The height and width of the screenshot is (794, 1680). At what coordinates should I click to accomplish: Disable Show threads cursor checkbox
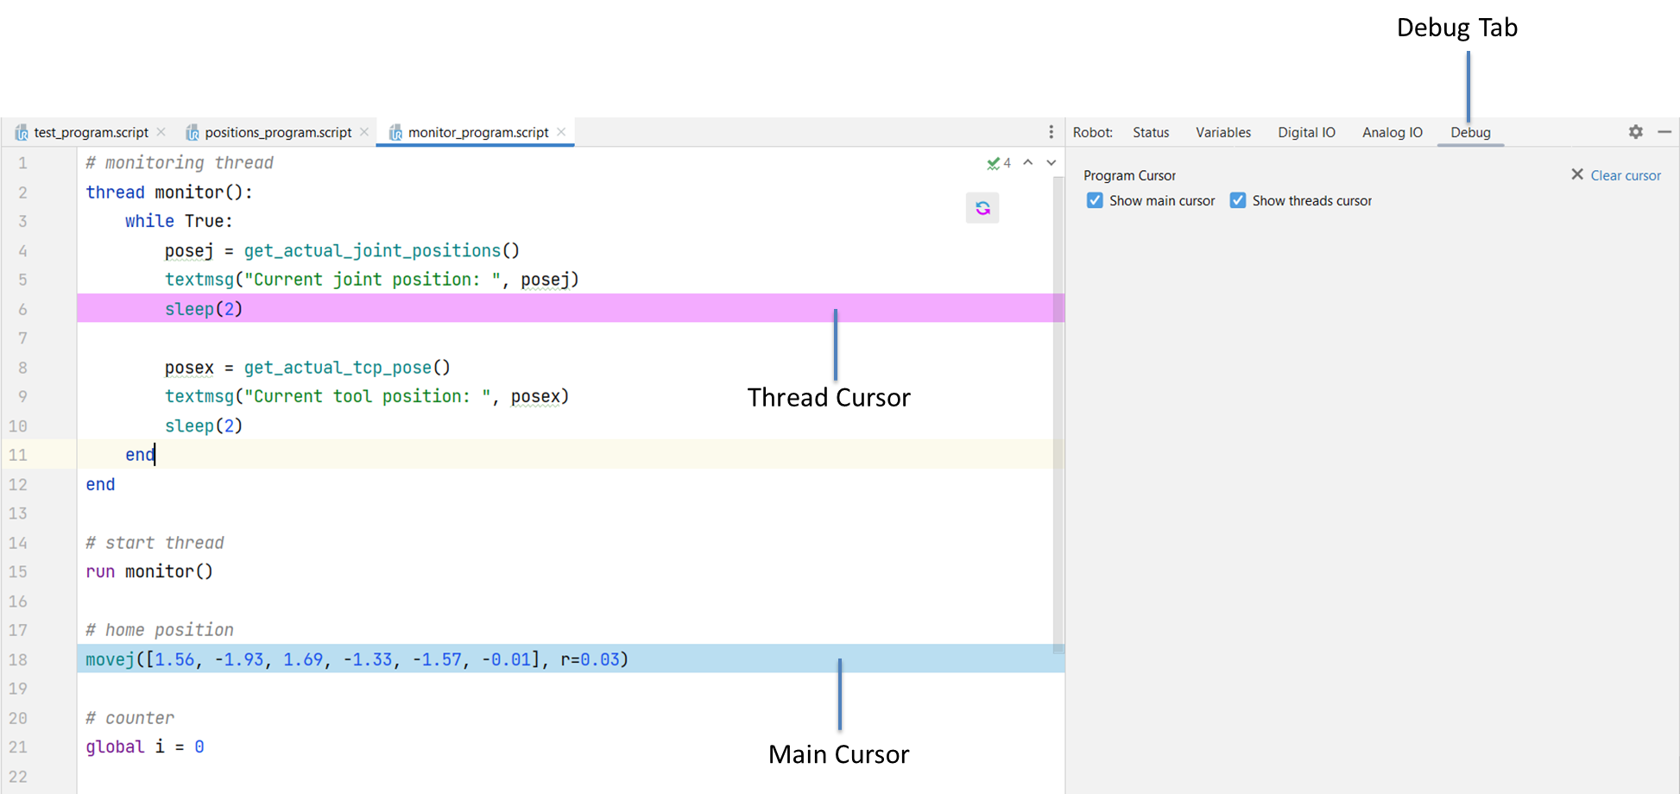(x=1238, y=200)
